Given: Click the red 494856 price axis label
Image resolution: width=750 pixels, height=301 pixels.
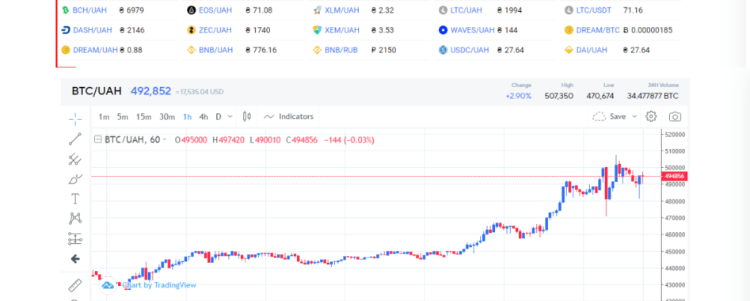Looking at the screenshot, I should tap(674, 176).
